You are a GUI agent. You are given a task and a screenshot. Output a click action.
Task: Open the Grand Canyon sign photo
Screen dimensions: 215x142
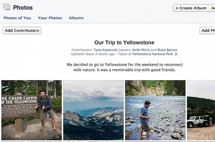(31, 110)
